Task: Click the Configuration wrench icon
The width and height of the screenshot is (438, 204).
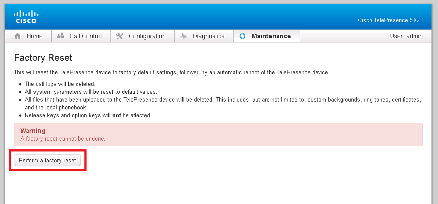Action: (x=120, y=36)
